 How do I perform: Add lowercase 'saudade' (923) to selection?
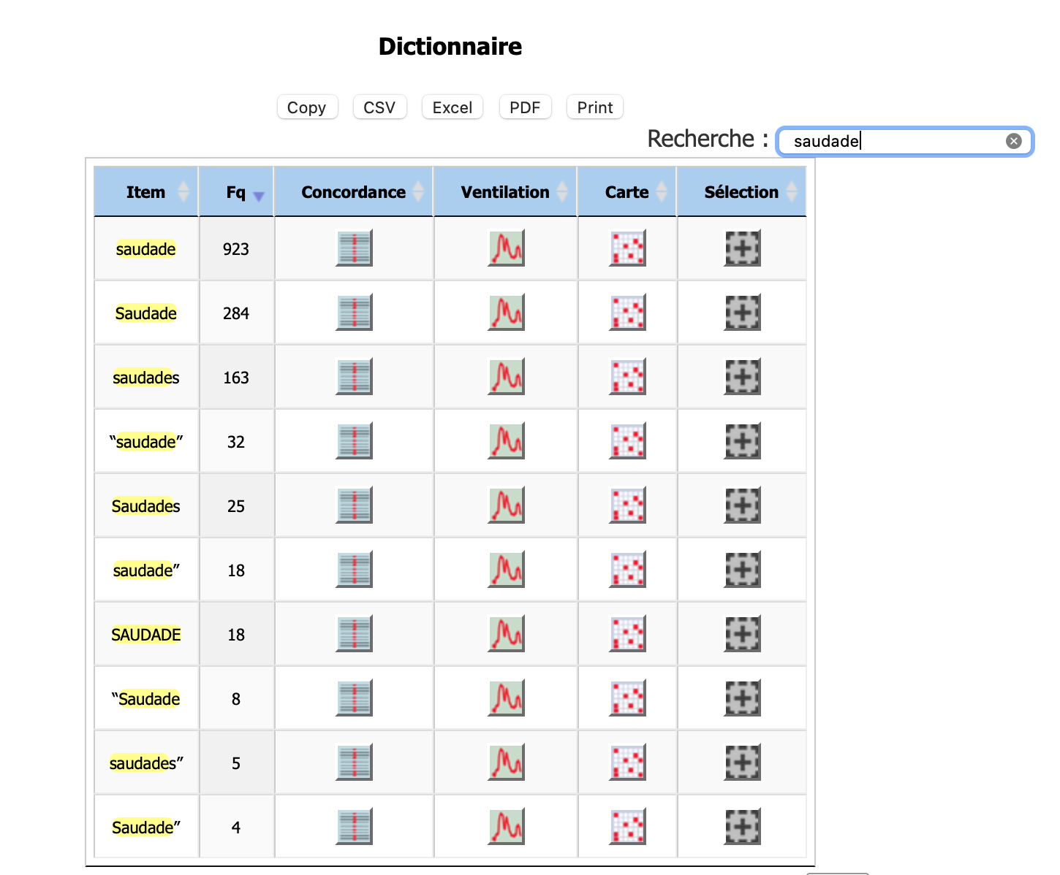(742, 248)
